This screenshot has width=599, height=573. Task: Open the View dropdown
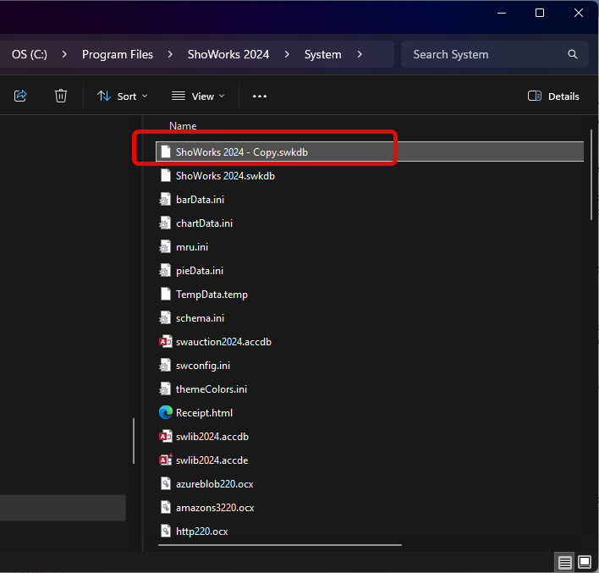click(198, 96)
